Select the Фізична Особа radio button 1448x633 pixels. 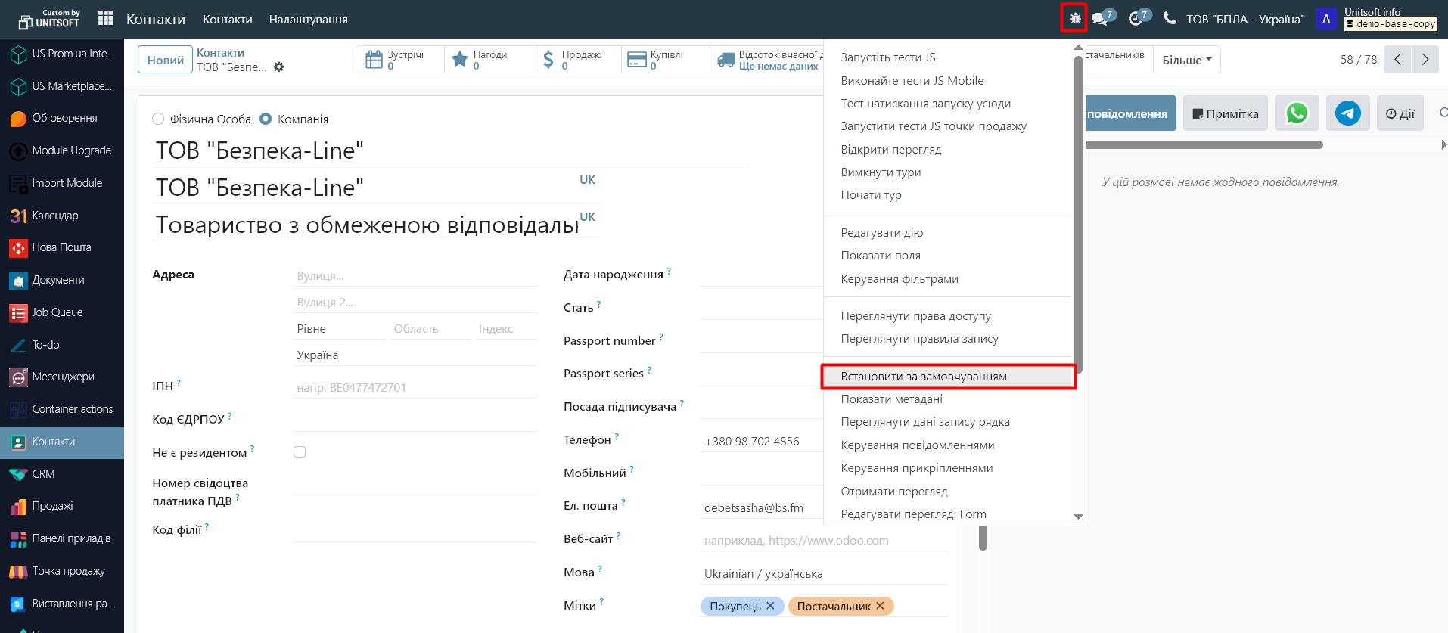tap(158, 119)
